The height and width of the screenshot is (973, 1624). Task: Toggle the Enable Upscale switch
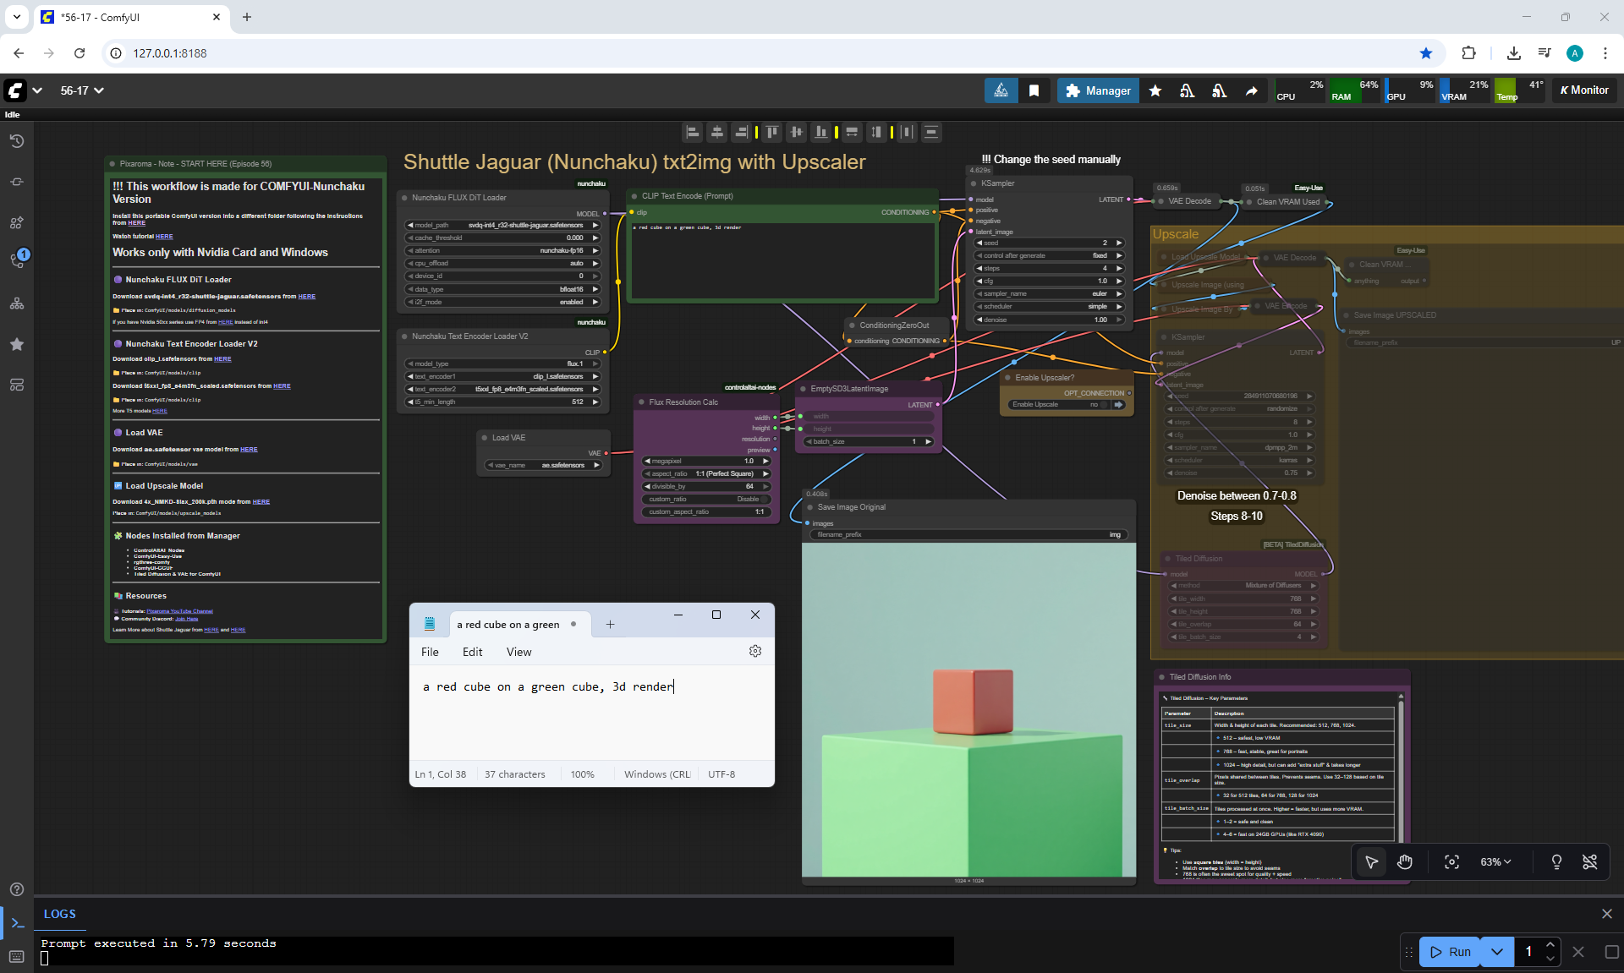(x=1104, y=405)
